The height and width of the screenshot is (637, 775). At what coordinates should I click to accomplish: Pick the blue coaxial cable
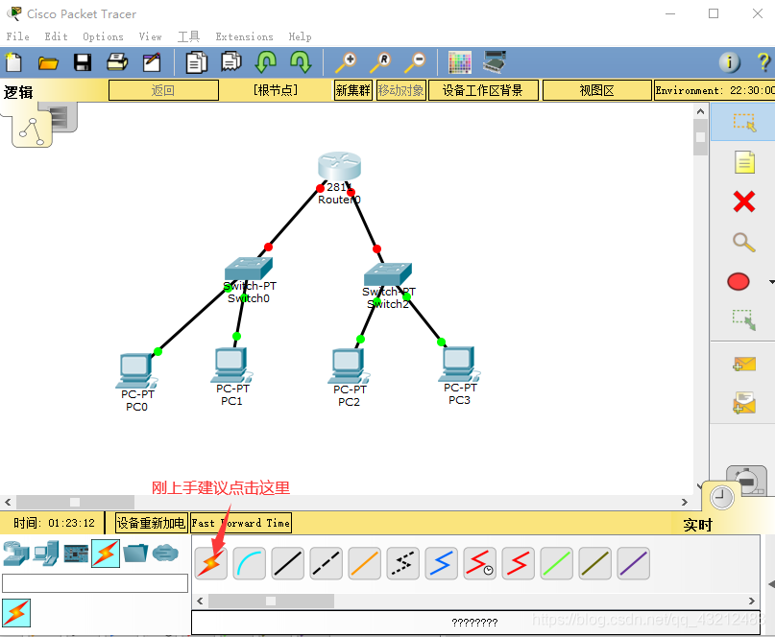[442, 563]
